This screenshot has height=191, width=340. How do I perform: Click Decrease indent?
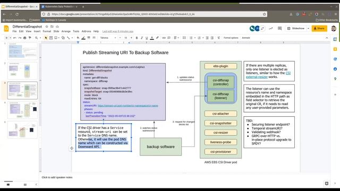[x=207, y=38]
